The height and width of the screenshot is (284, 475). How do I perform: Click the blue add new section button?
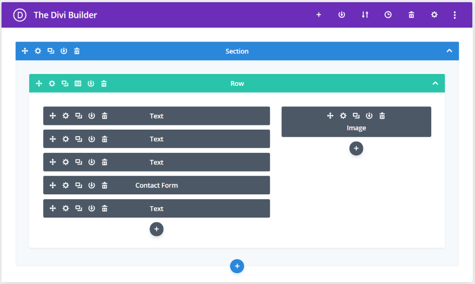tap(237, 266)
